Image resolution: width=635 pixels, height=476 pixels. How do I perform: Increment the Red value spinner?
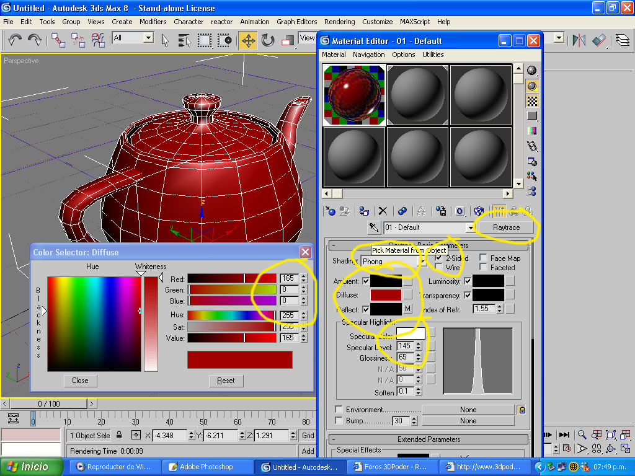[304, 276]
